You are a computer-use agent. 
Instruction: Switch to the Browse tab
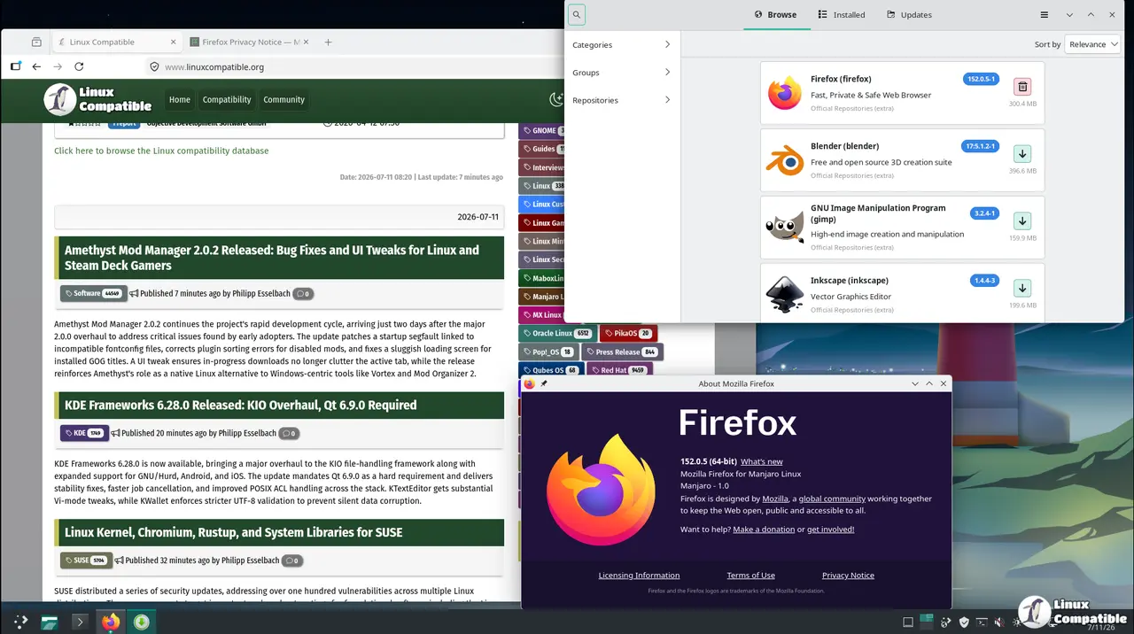tap(775, 15)
